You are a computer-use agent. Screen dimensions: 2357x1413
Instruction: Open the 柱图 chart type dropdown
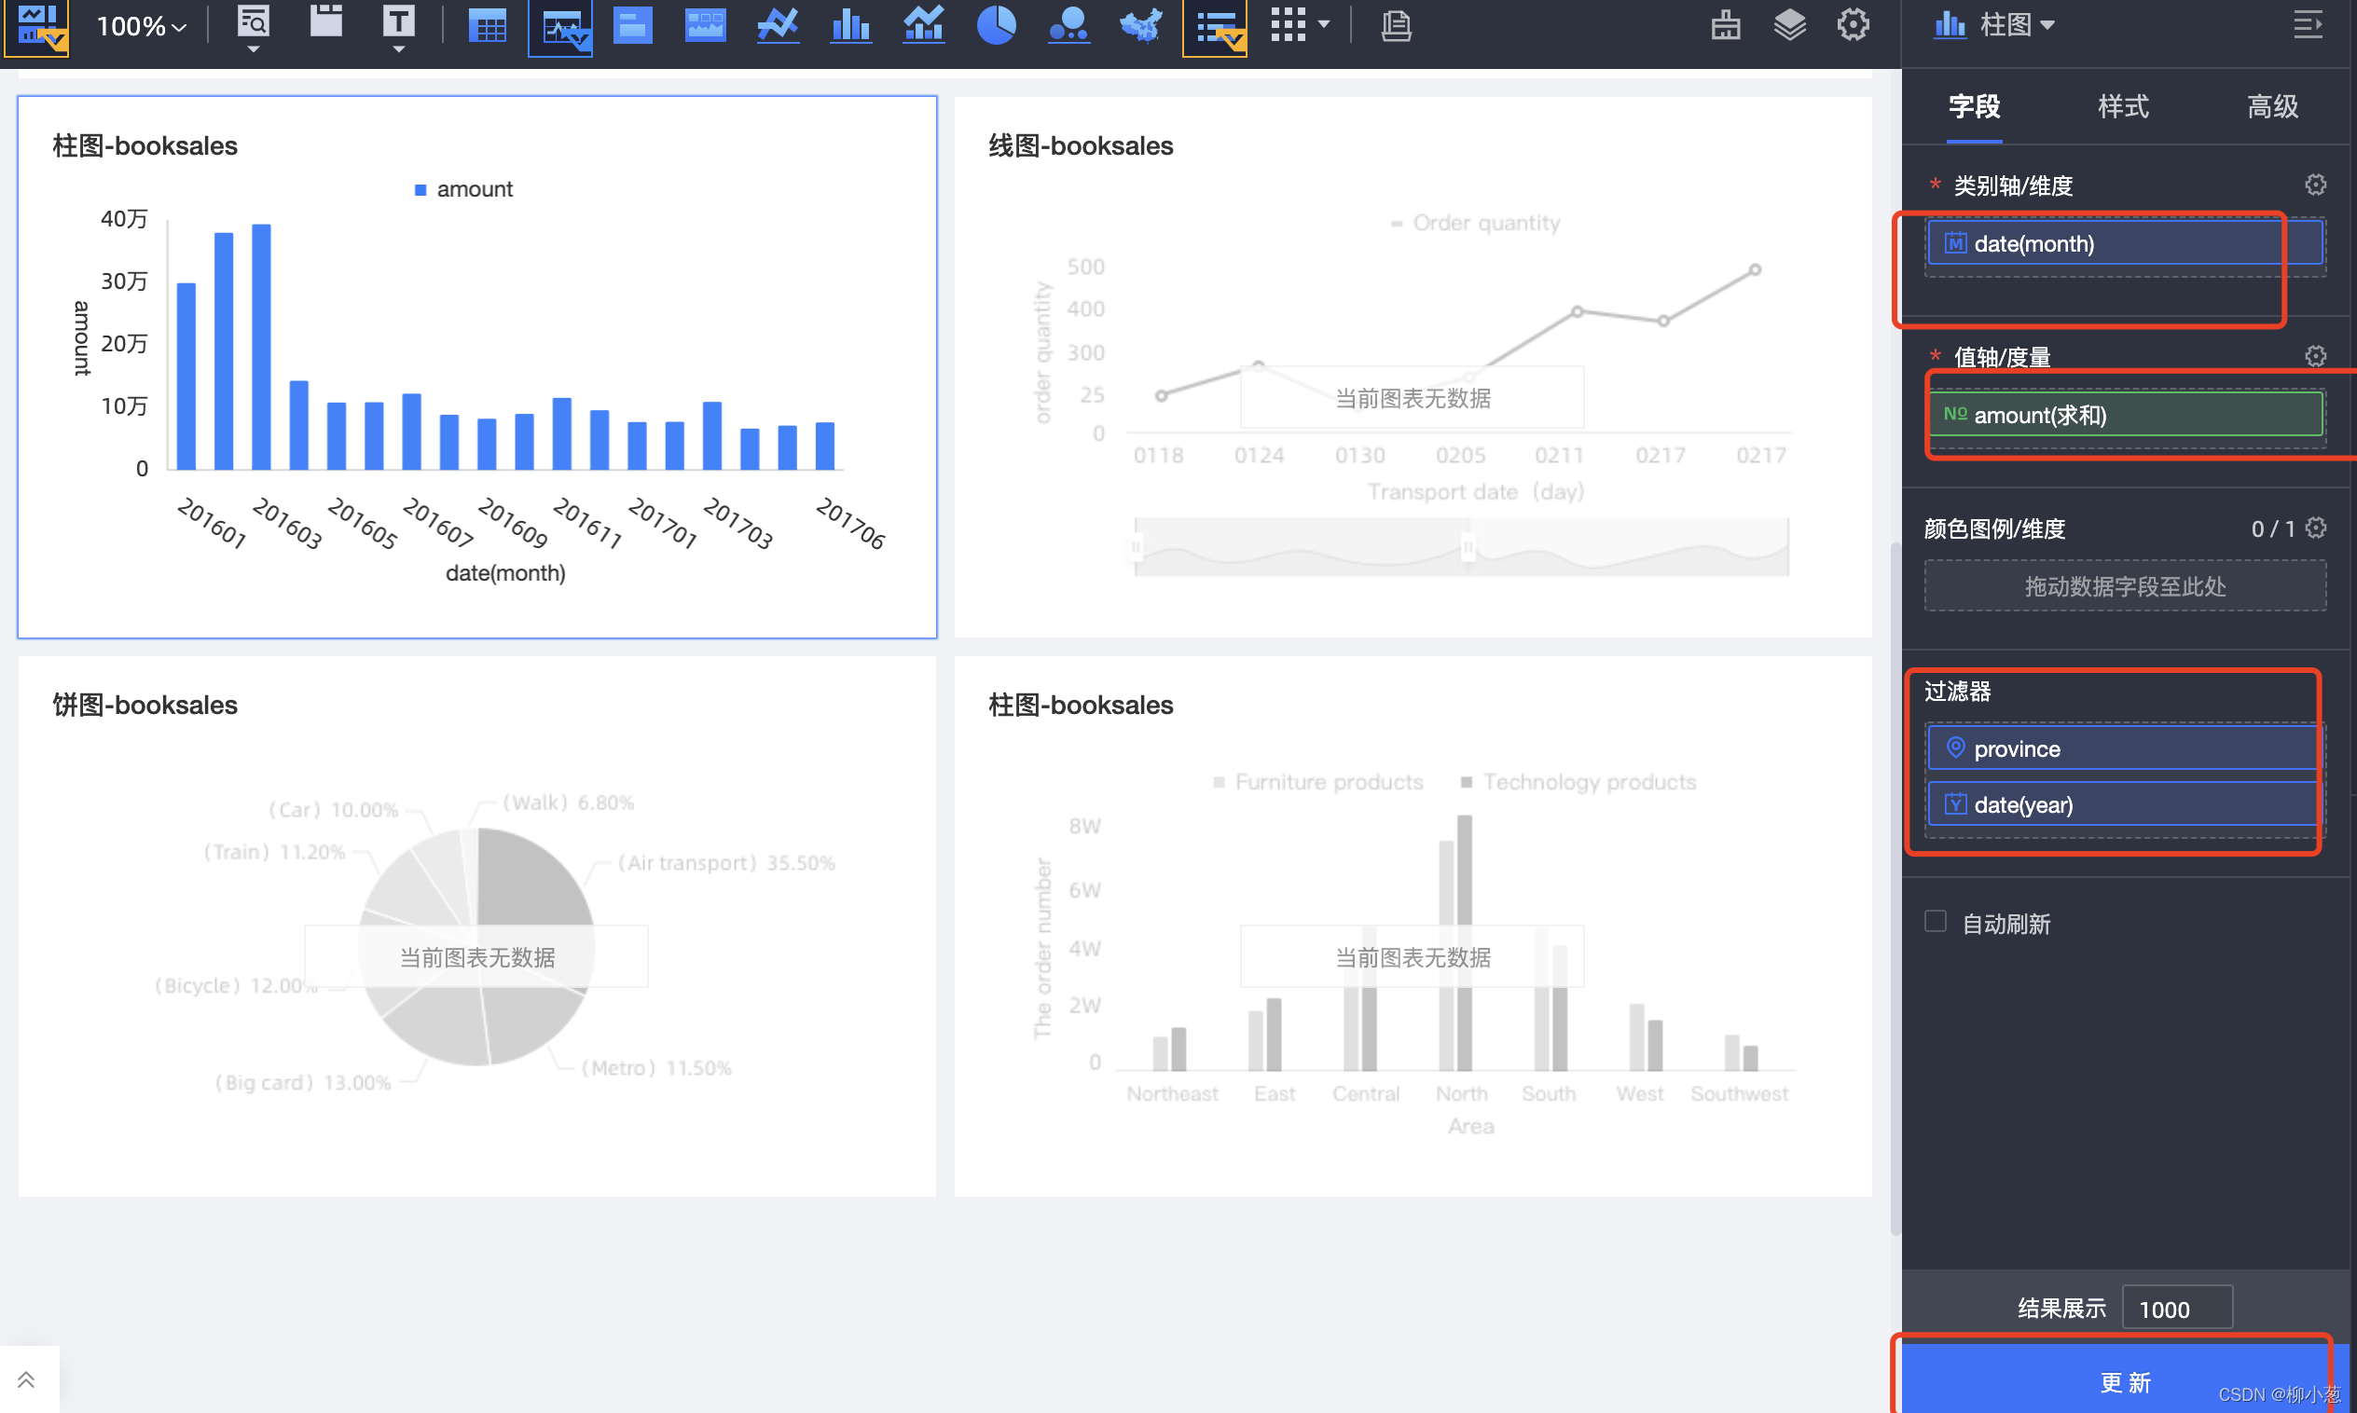[x=1994, y=26]
